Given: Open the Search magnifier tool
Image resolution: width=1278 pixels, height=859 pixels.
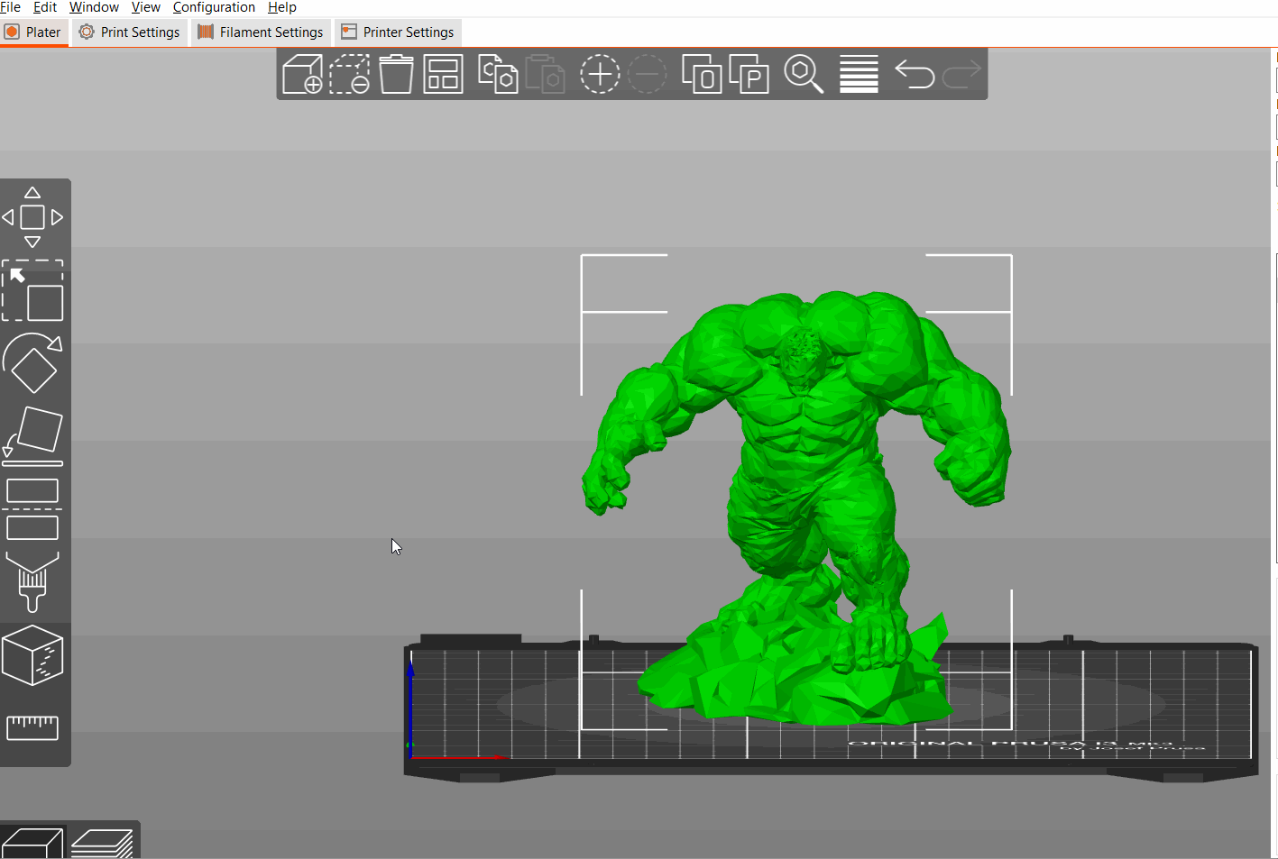Looking at the screenshot, I should (803, 74).
